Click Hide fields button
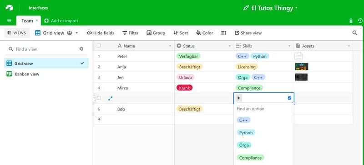The width and height of the screenshot is (364, 165). [x=100, y=33]
